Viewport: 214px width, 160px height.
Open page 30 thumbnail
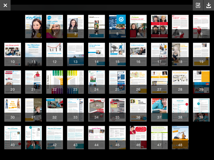pos(12,110)
